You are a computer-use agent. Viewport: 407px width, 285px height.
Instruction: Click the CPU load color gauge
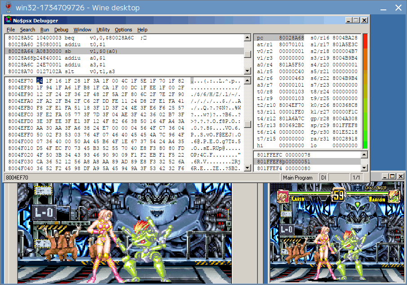point(365,91)
